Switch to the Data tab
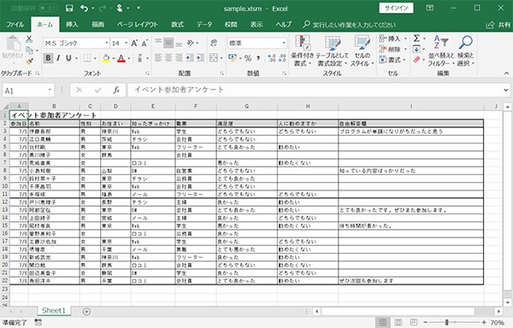This screenshot has width=513, height=328. 204,25
